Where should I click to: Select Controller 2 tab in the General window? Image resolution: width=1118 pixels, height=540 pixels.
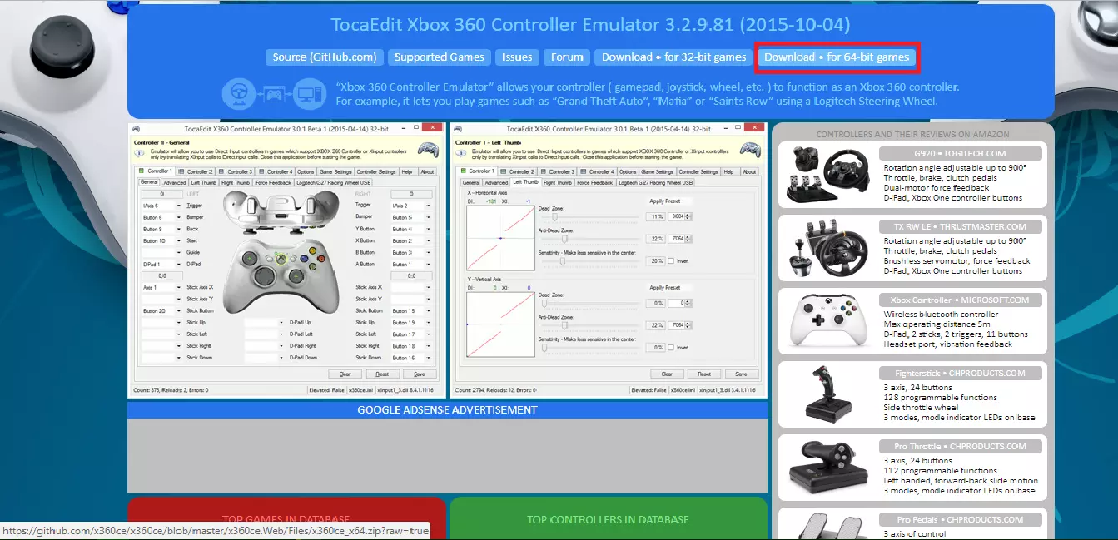pyautogui.click(x=196, y=171)
